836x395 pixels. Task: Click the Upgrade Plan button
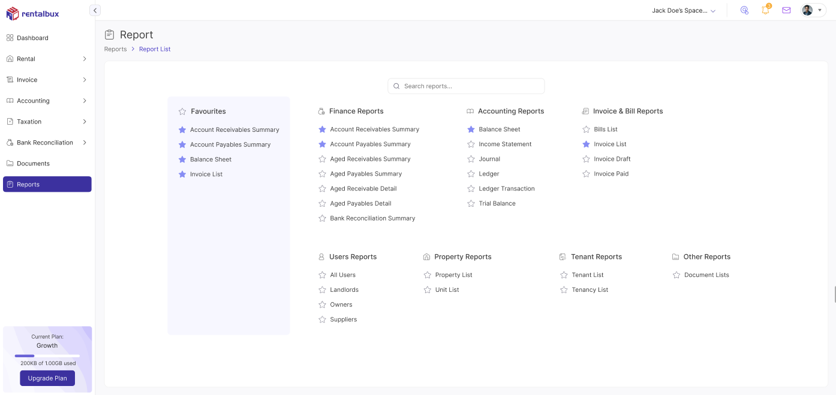47,378
